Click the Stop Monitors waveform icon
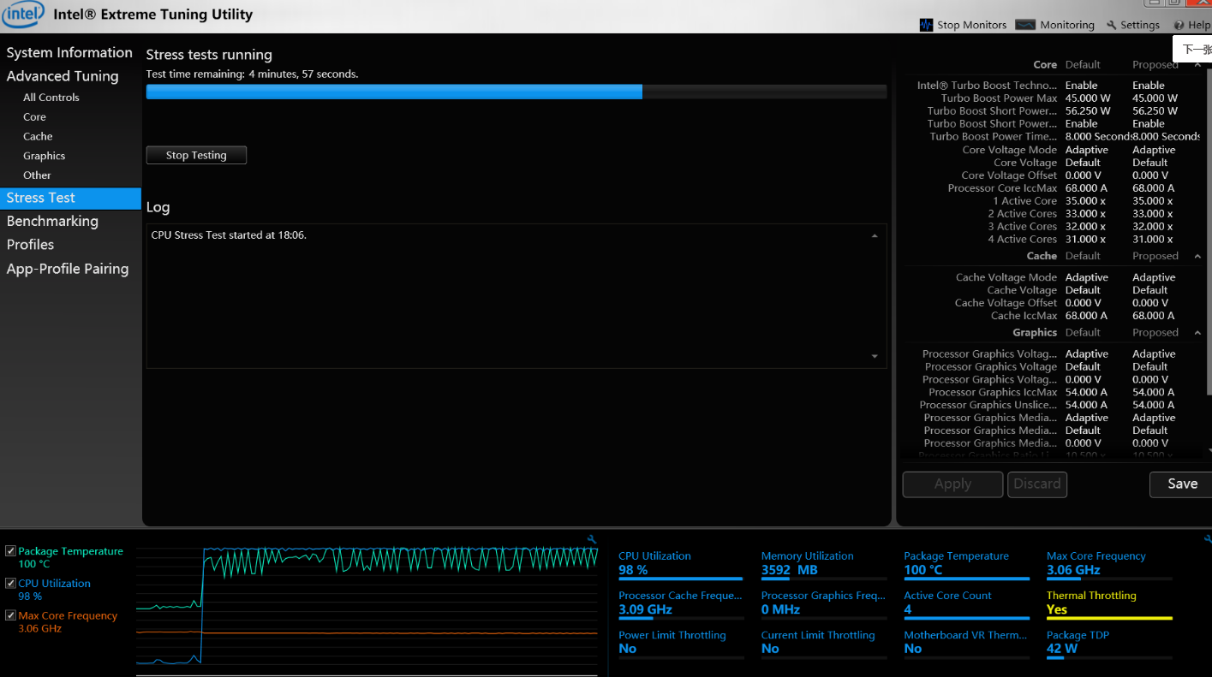The height and width of the screenshot is (677, 1212). [926, 25]
